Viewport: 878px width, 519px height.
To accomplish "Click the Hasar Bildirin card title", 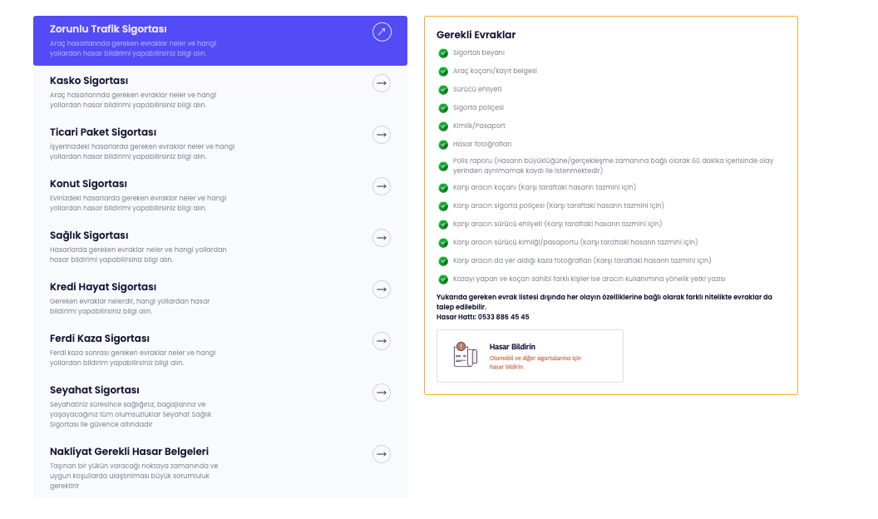I will pyautogui.click(x=512, y=347).
